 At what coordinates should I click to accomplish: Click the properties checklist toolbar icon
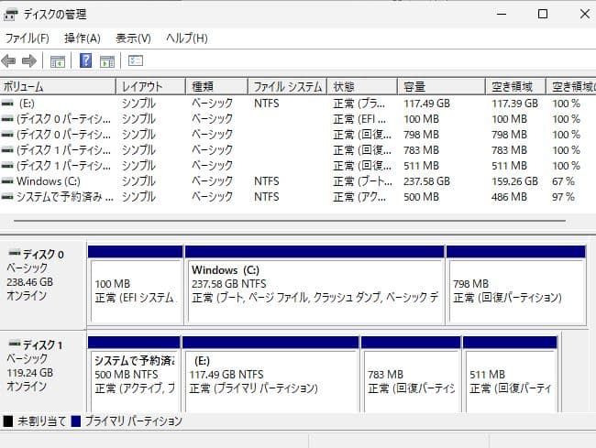(136, 60)
